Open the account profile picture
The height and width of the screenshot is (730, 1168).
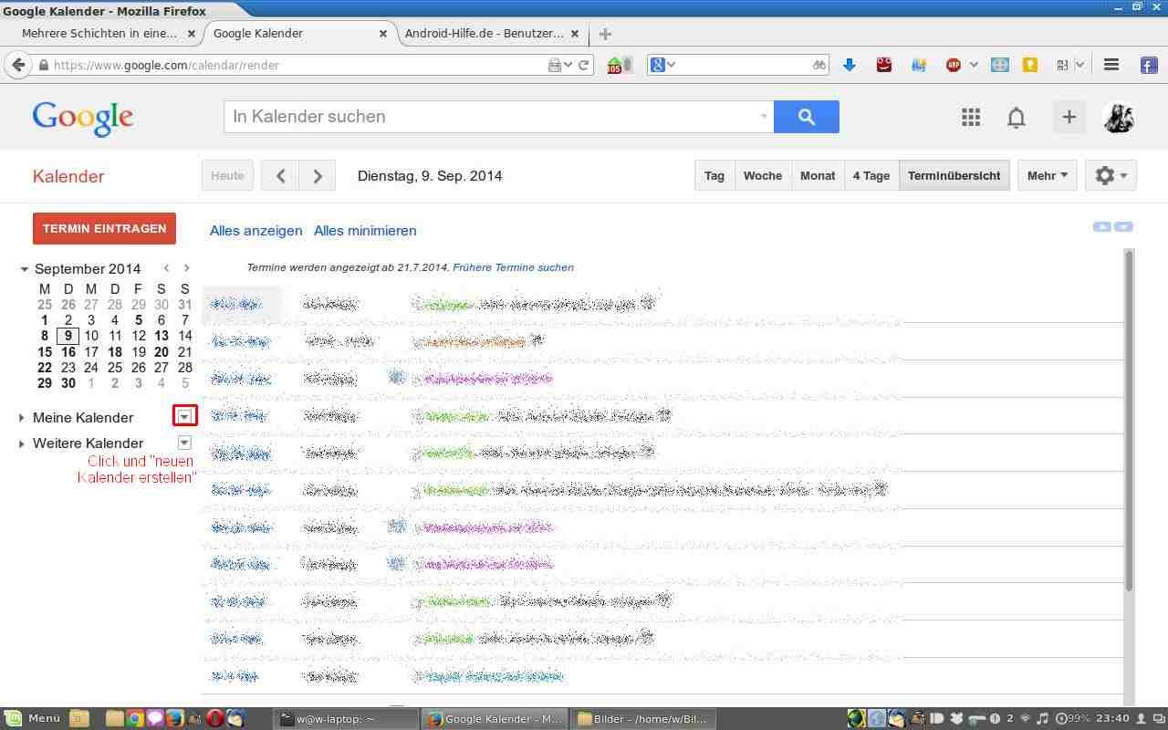point(1119,117)
